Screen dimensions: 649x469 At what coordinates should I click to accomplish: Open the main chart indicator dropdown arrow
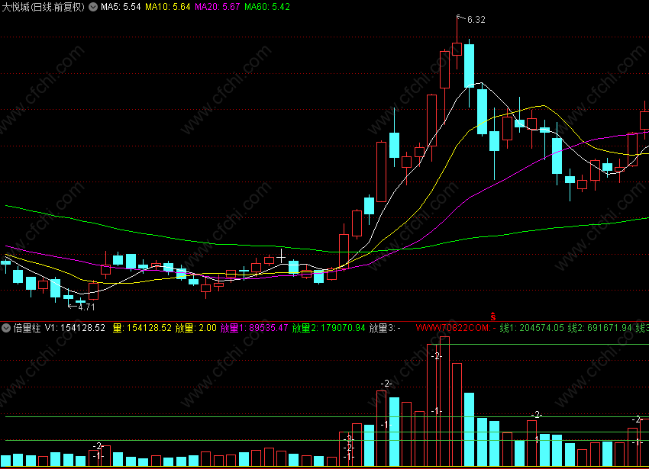click(x=93, y=7)
